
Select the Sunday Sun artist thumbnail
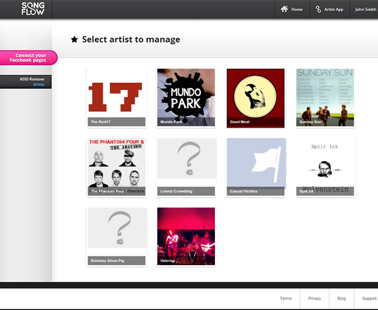(325, 98)
